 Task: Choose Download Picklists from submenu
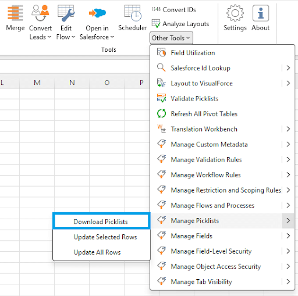click(101, 221)
